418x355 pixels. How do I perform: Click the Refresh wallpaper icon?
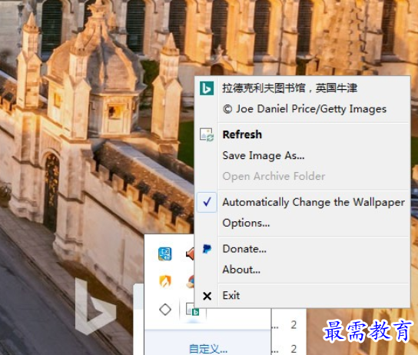[207, 134]
